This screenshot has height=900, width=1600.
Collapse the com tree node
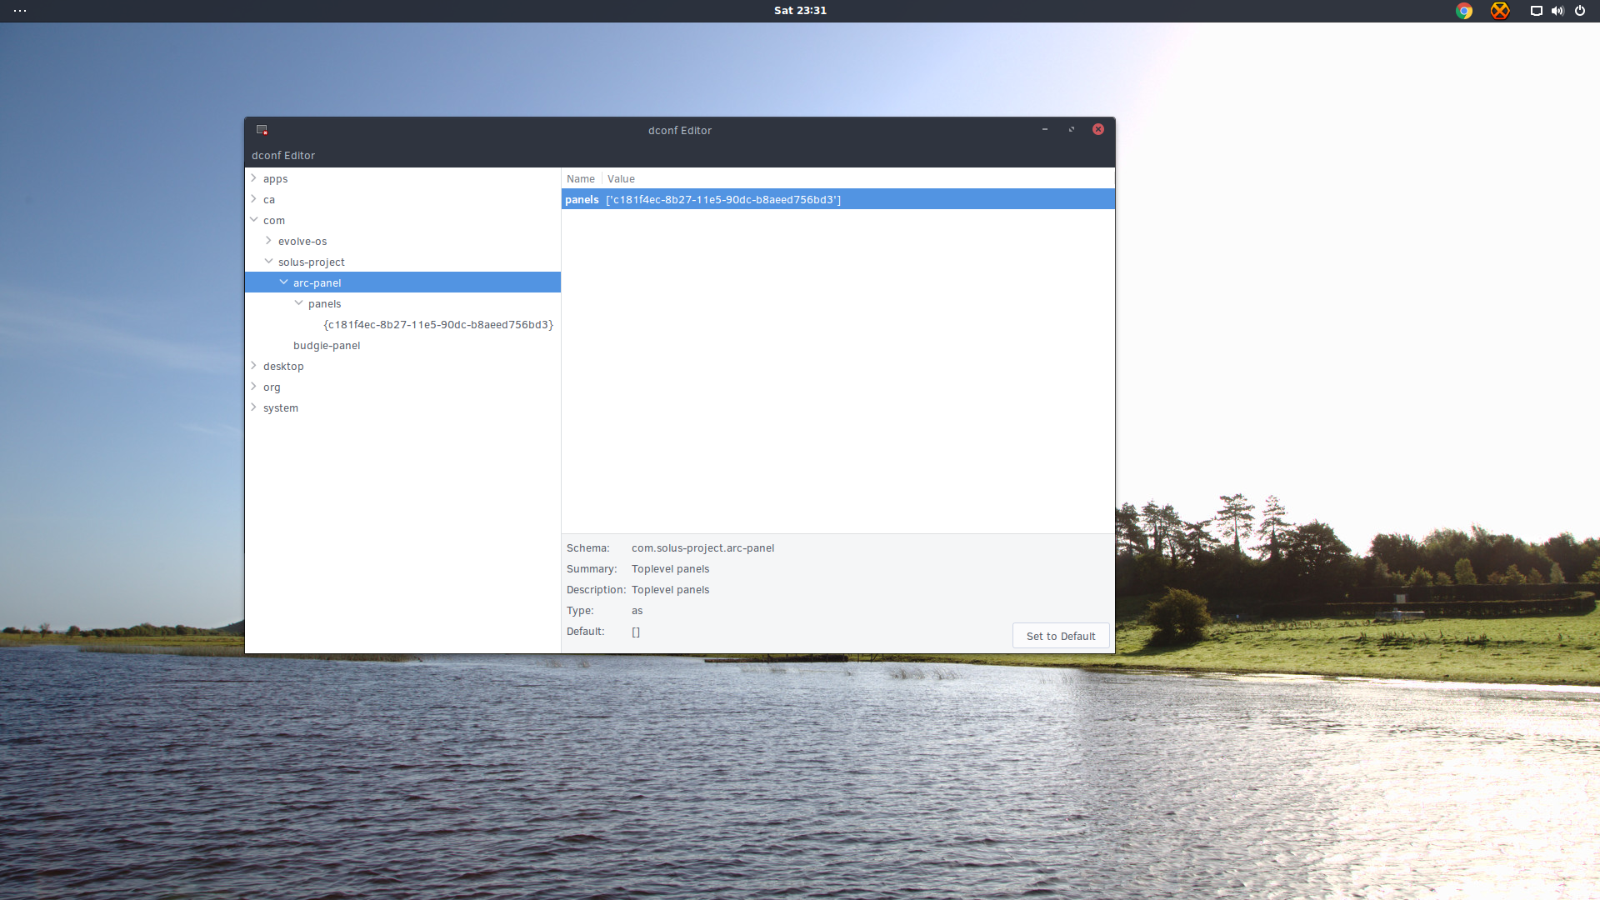[x=253, y=220]
